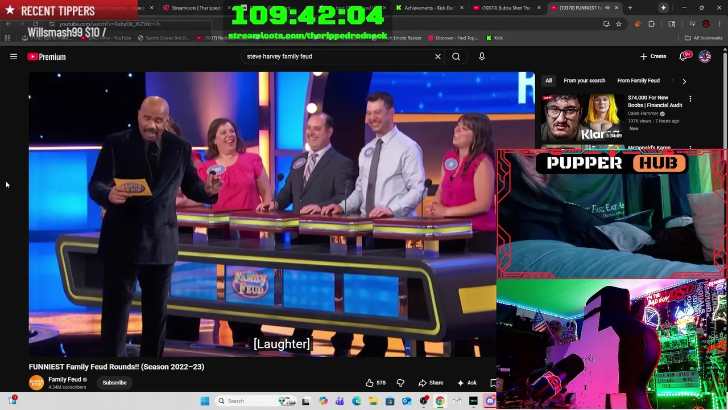Open options menu for Financial Audit video
Image resolution: width=728 pixels, height=410 pixels.
click(x=690, y=99)
